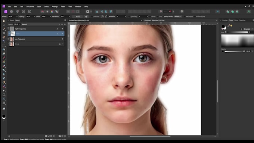
Task: Switch to the Brushes panel tab
Action: (x=225, y=20)
